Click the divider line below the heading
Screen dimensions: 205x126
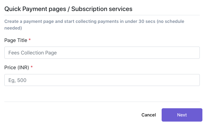click(102, 15)
